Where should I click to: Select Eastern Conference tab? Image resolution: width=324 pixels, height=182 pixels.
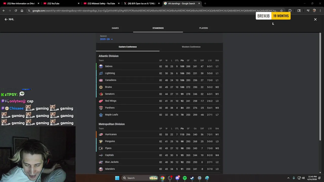pyautogui.click(x=128, y=47)
